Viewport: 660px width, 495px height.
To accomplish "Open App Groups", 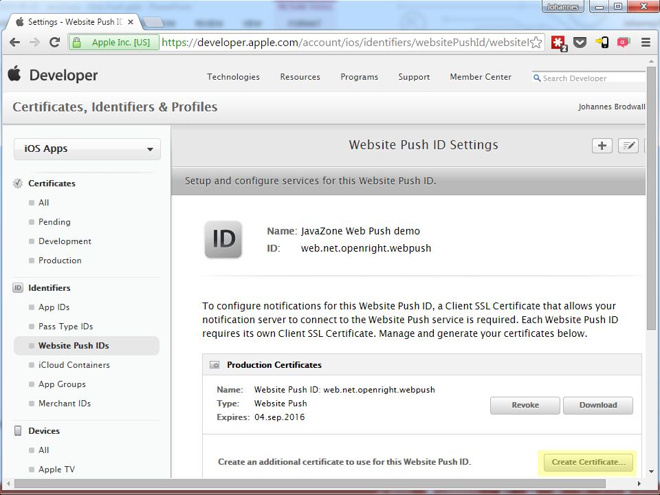I will pyautogui.click(x=62, y=384).
